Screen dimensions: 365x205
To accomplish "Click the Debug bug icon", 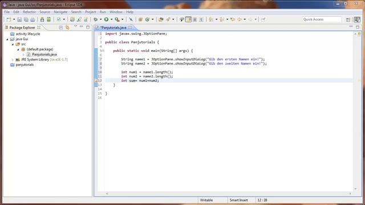I will click(95, 19).
